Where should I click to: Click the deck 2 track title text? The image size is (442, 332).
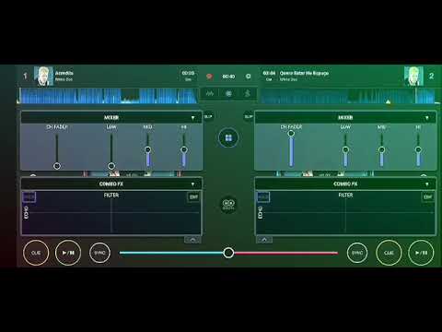[304, 73]
